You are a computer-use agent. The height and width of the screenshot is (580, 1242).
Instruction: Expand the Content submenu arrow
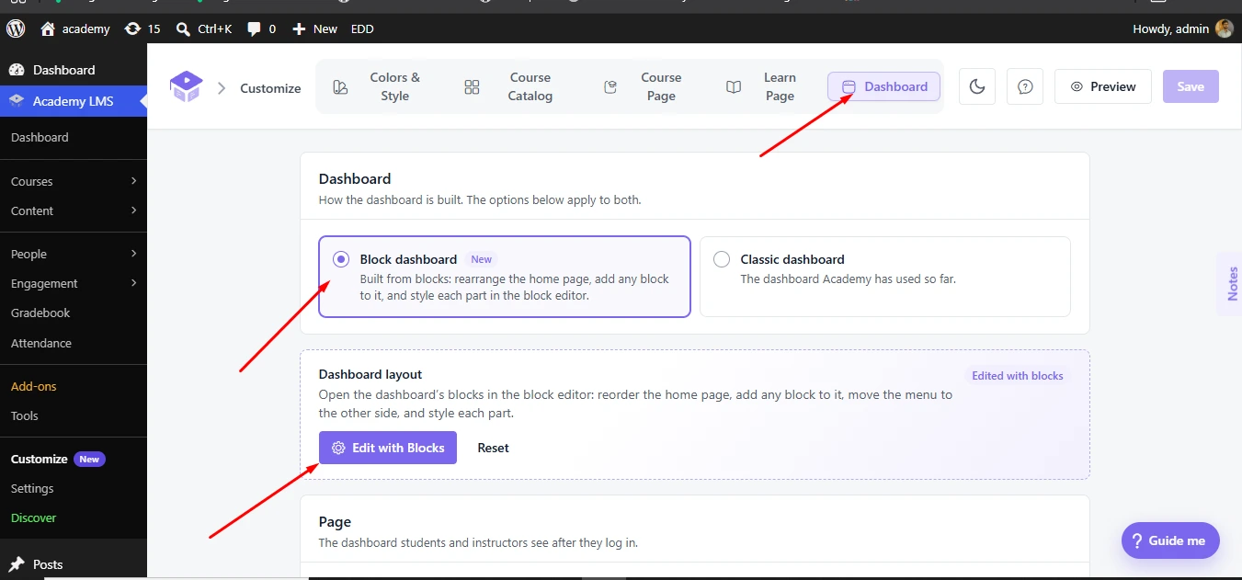click(134, 210)
